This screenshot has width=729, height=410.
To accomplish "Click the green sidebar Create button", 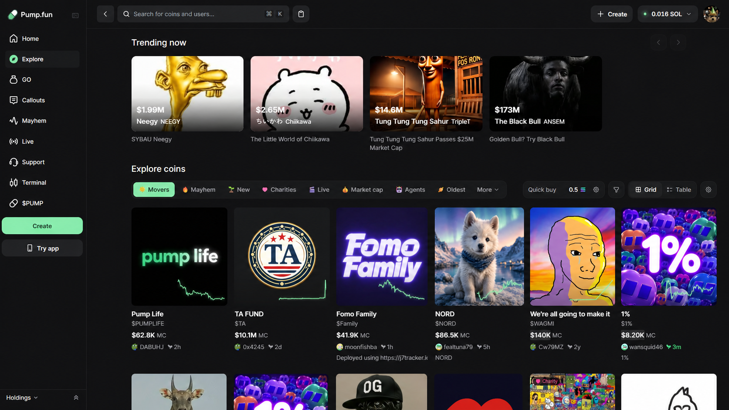I will 42,226.
